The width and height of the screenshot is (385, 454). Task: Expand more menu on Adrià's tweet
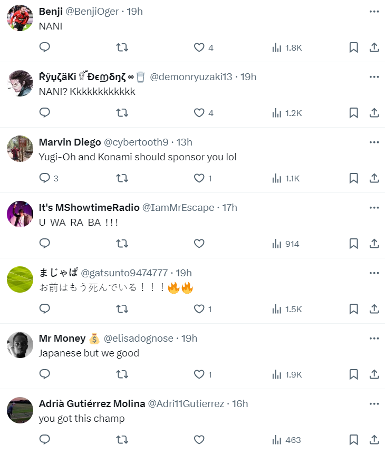(374, 404)
